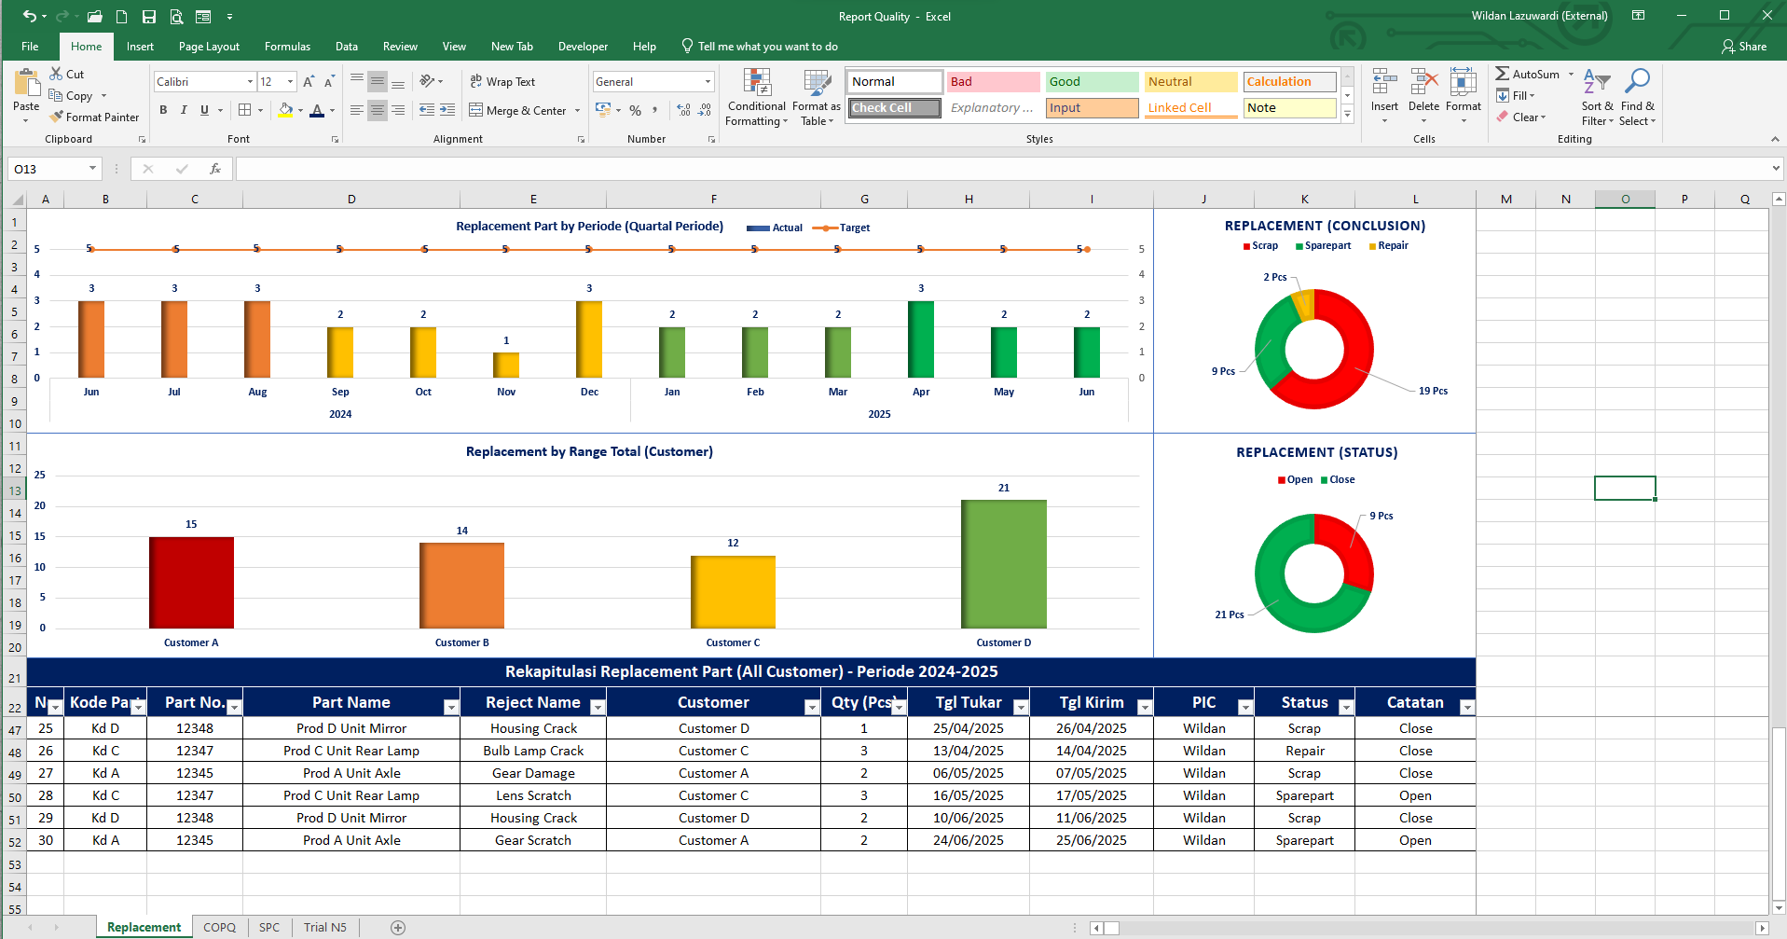This screenshot has height=939, width=1787.
Task: Click the AutoSum button
Action: point(1527,75)
